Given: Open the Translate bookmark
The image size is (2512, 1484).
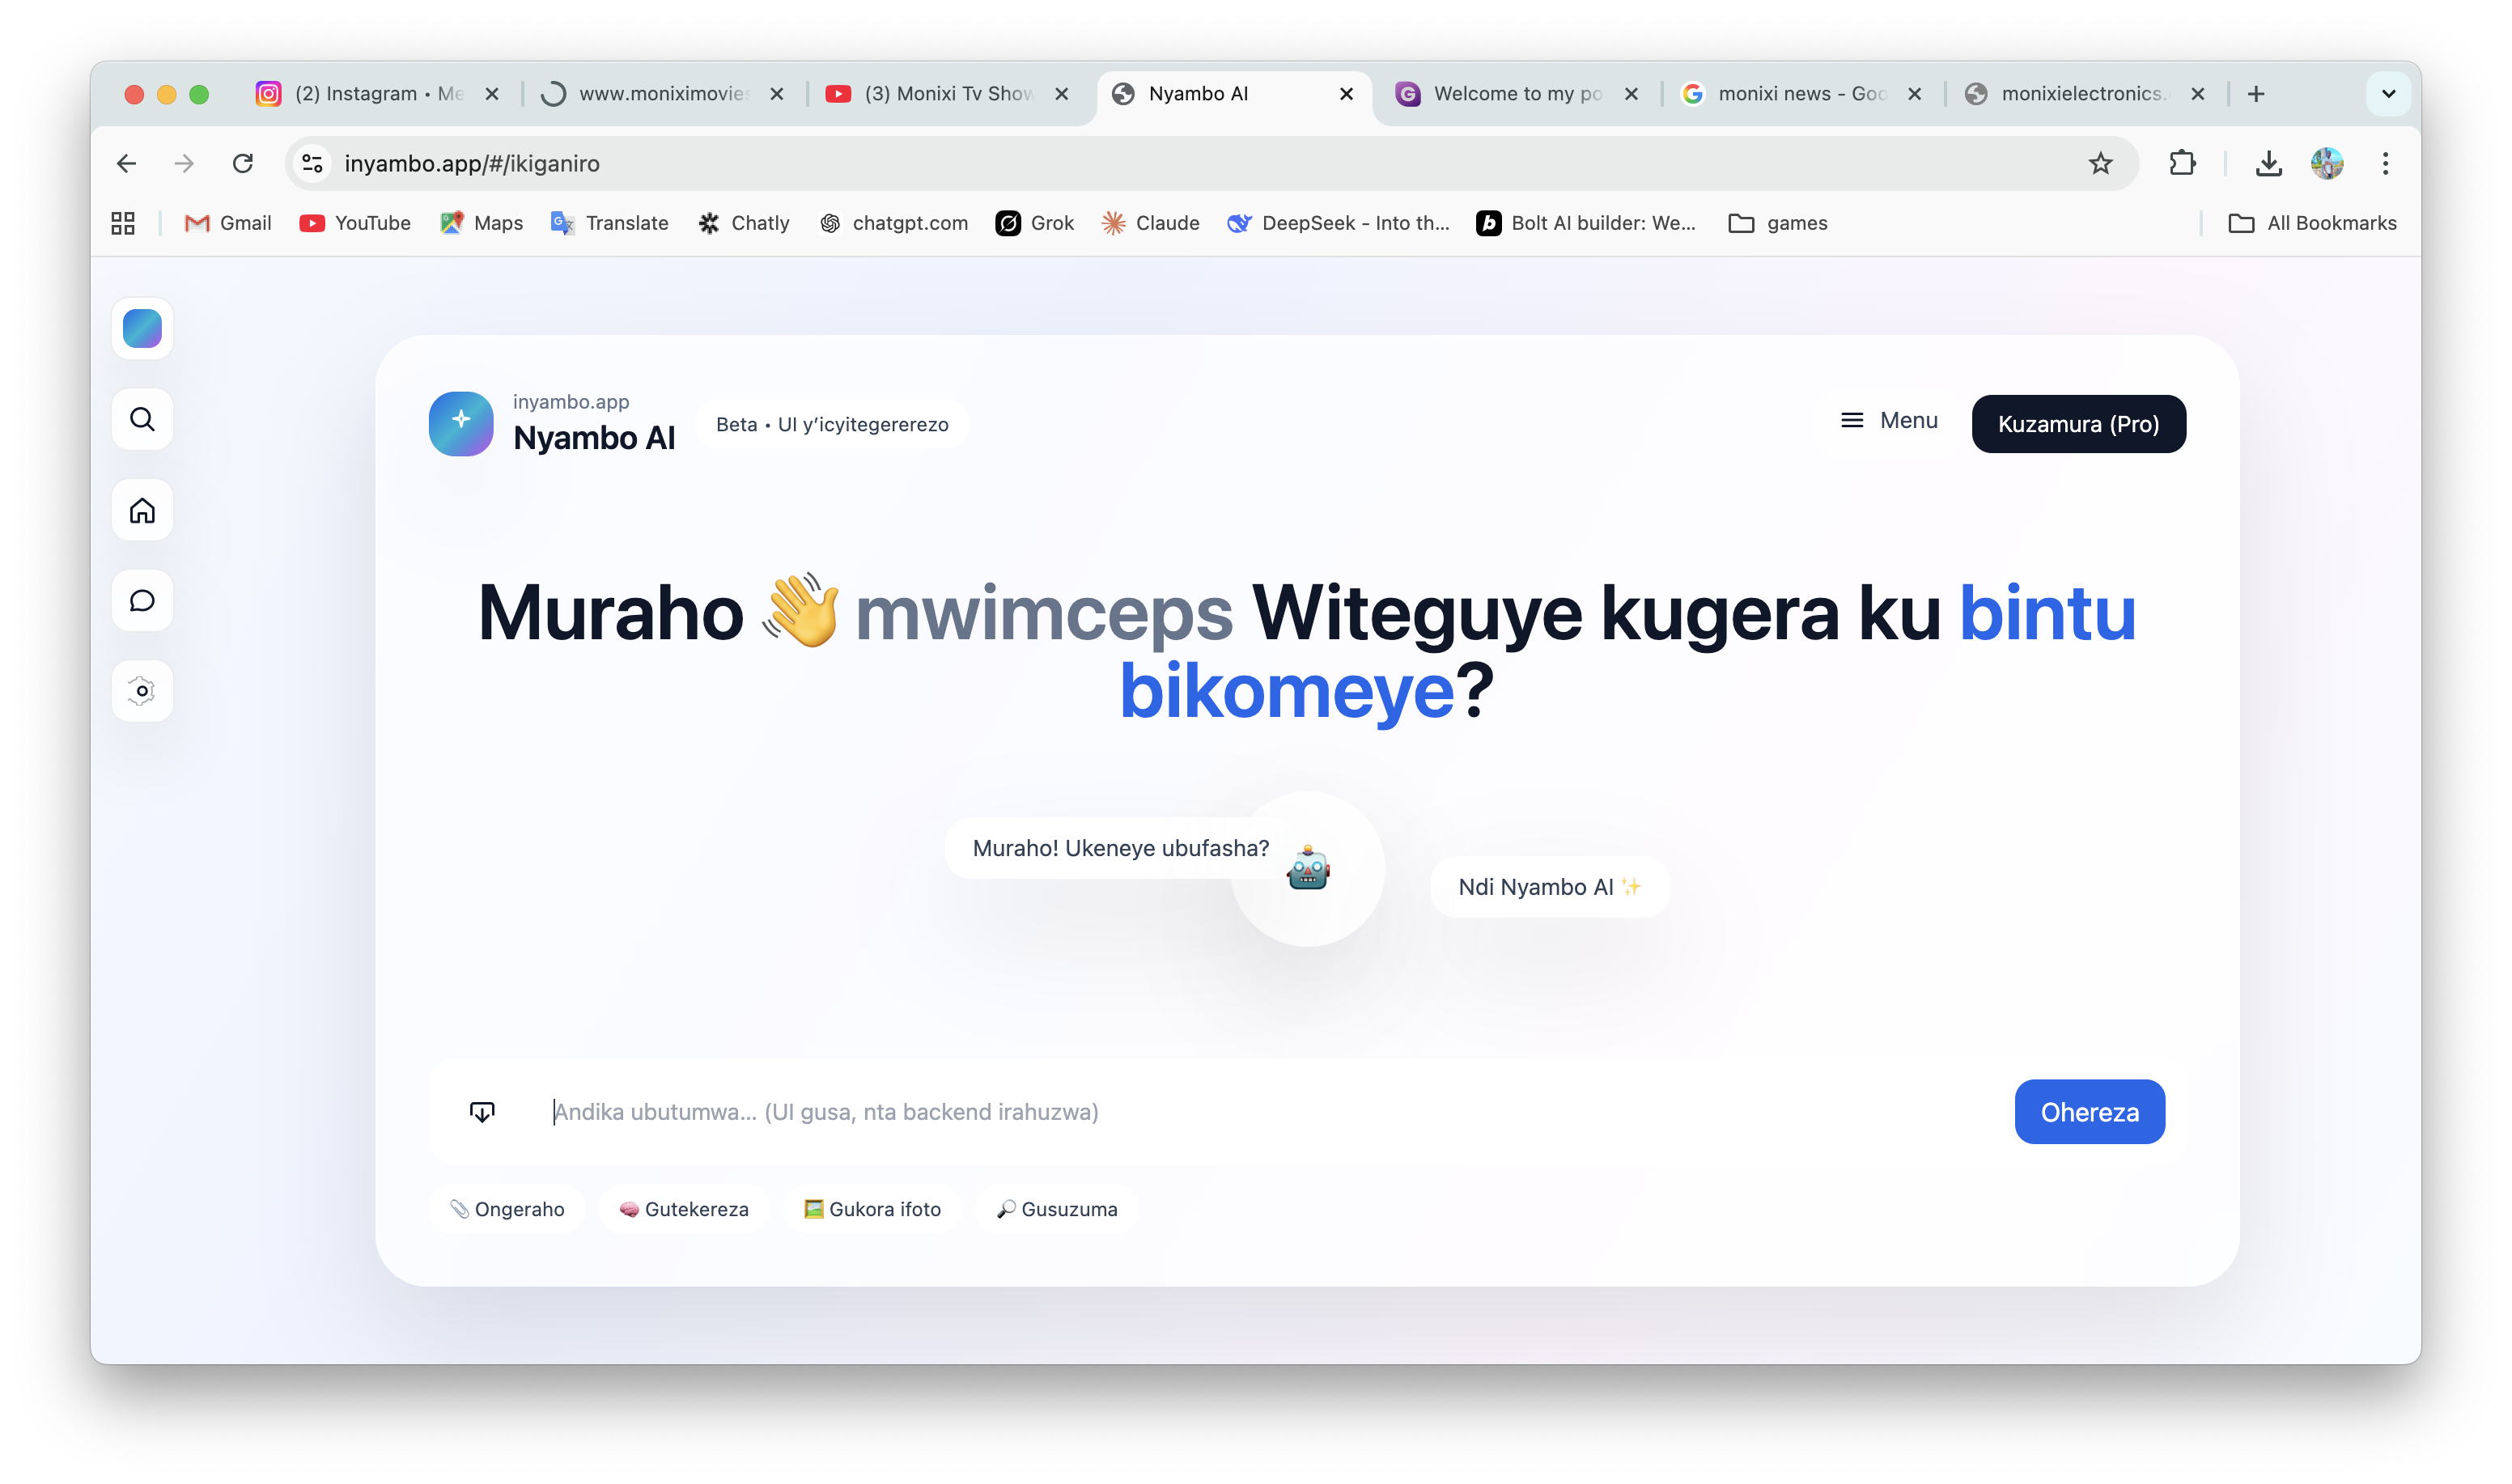Looking at the screenshot, I should (609, 223).
